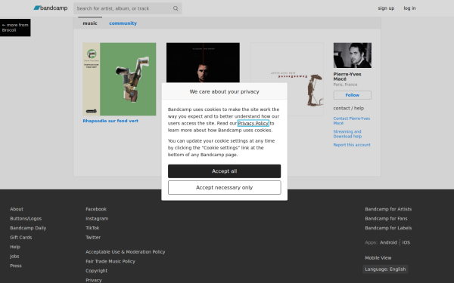The width and height of the screenshot is (454, 283).
Task: Open Acceptable Use & Moderation Policy
Action: (x=126, y=252)
